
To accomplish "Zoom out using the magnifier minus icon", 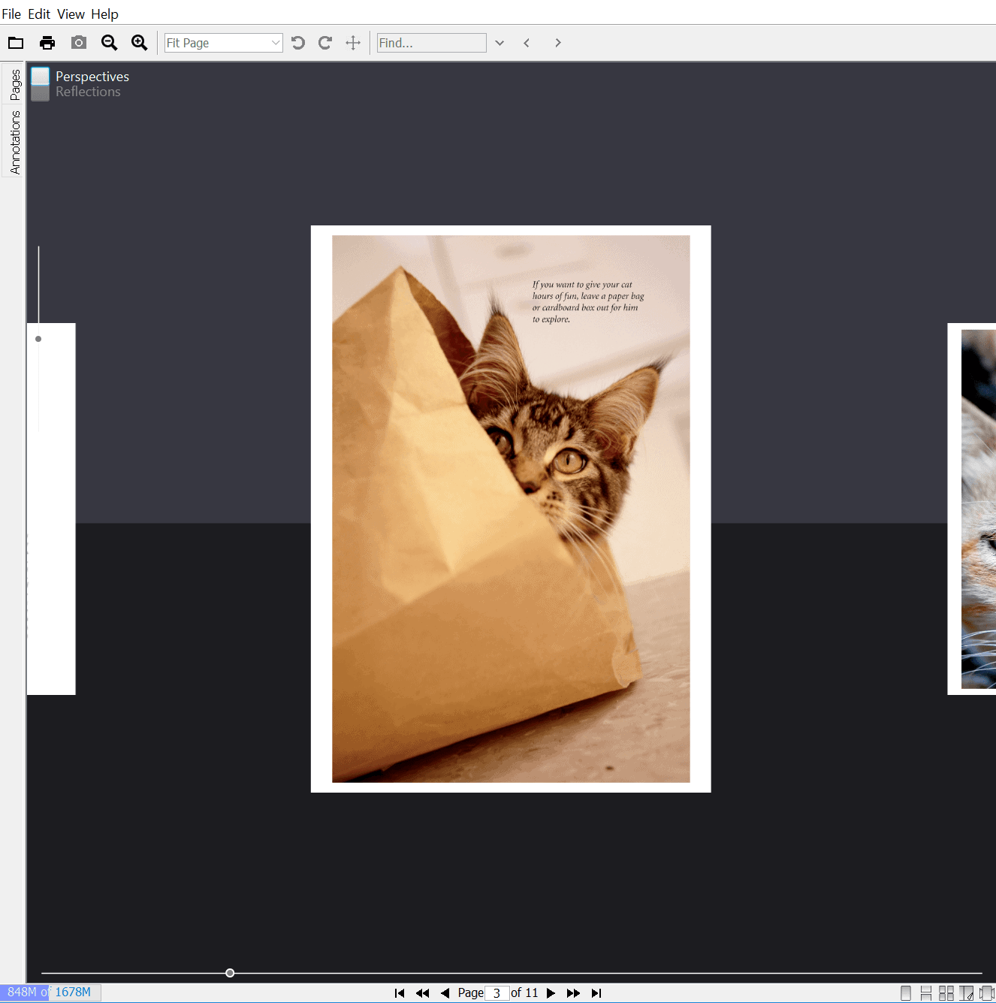I will 109,43.
